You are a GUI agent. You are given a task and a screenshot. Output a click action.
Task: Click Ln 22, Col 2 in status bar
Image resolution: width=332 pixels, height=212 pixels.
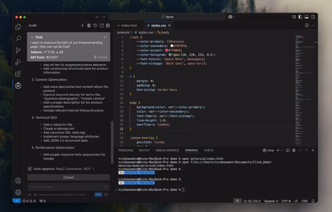pyautogui.click(x=252, y=201)
